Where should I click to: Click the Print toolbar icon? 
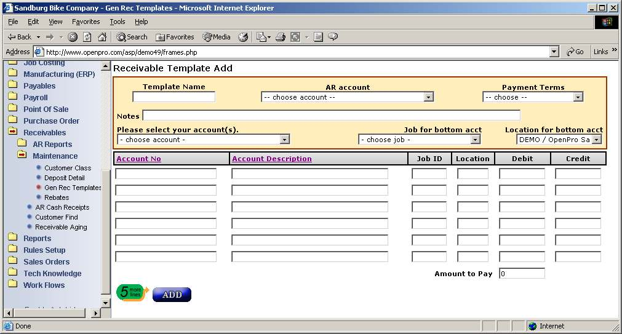(281, 37)
